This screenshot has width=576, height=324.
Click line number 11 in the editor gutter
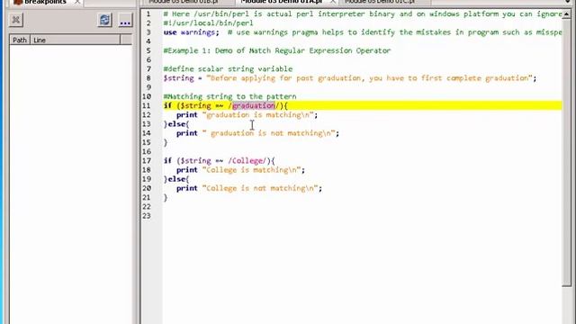click(x=147, y=106)
